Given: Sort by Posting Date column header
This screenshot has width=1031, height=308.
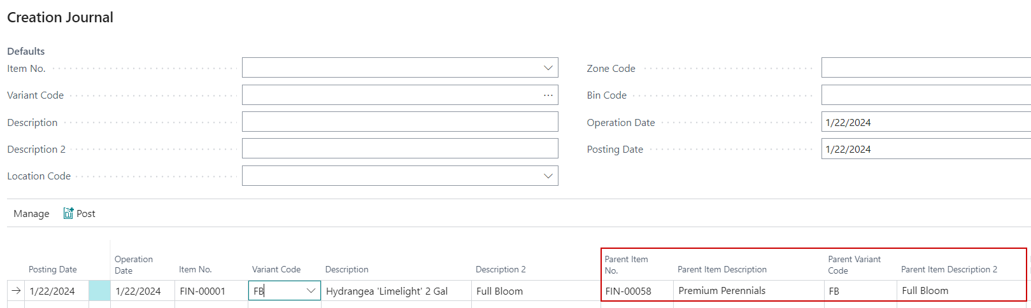Looking at the screenshot, I should coord(53,270).
